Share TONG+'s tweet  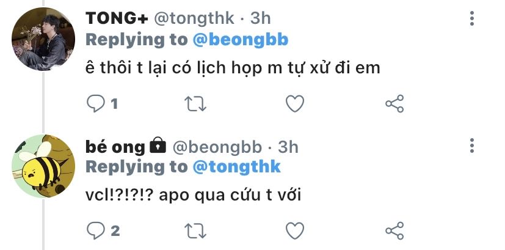395,104
